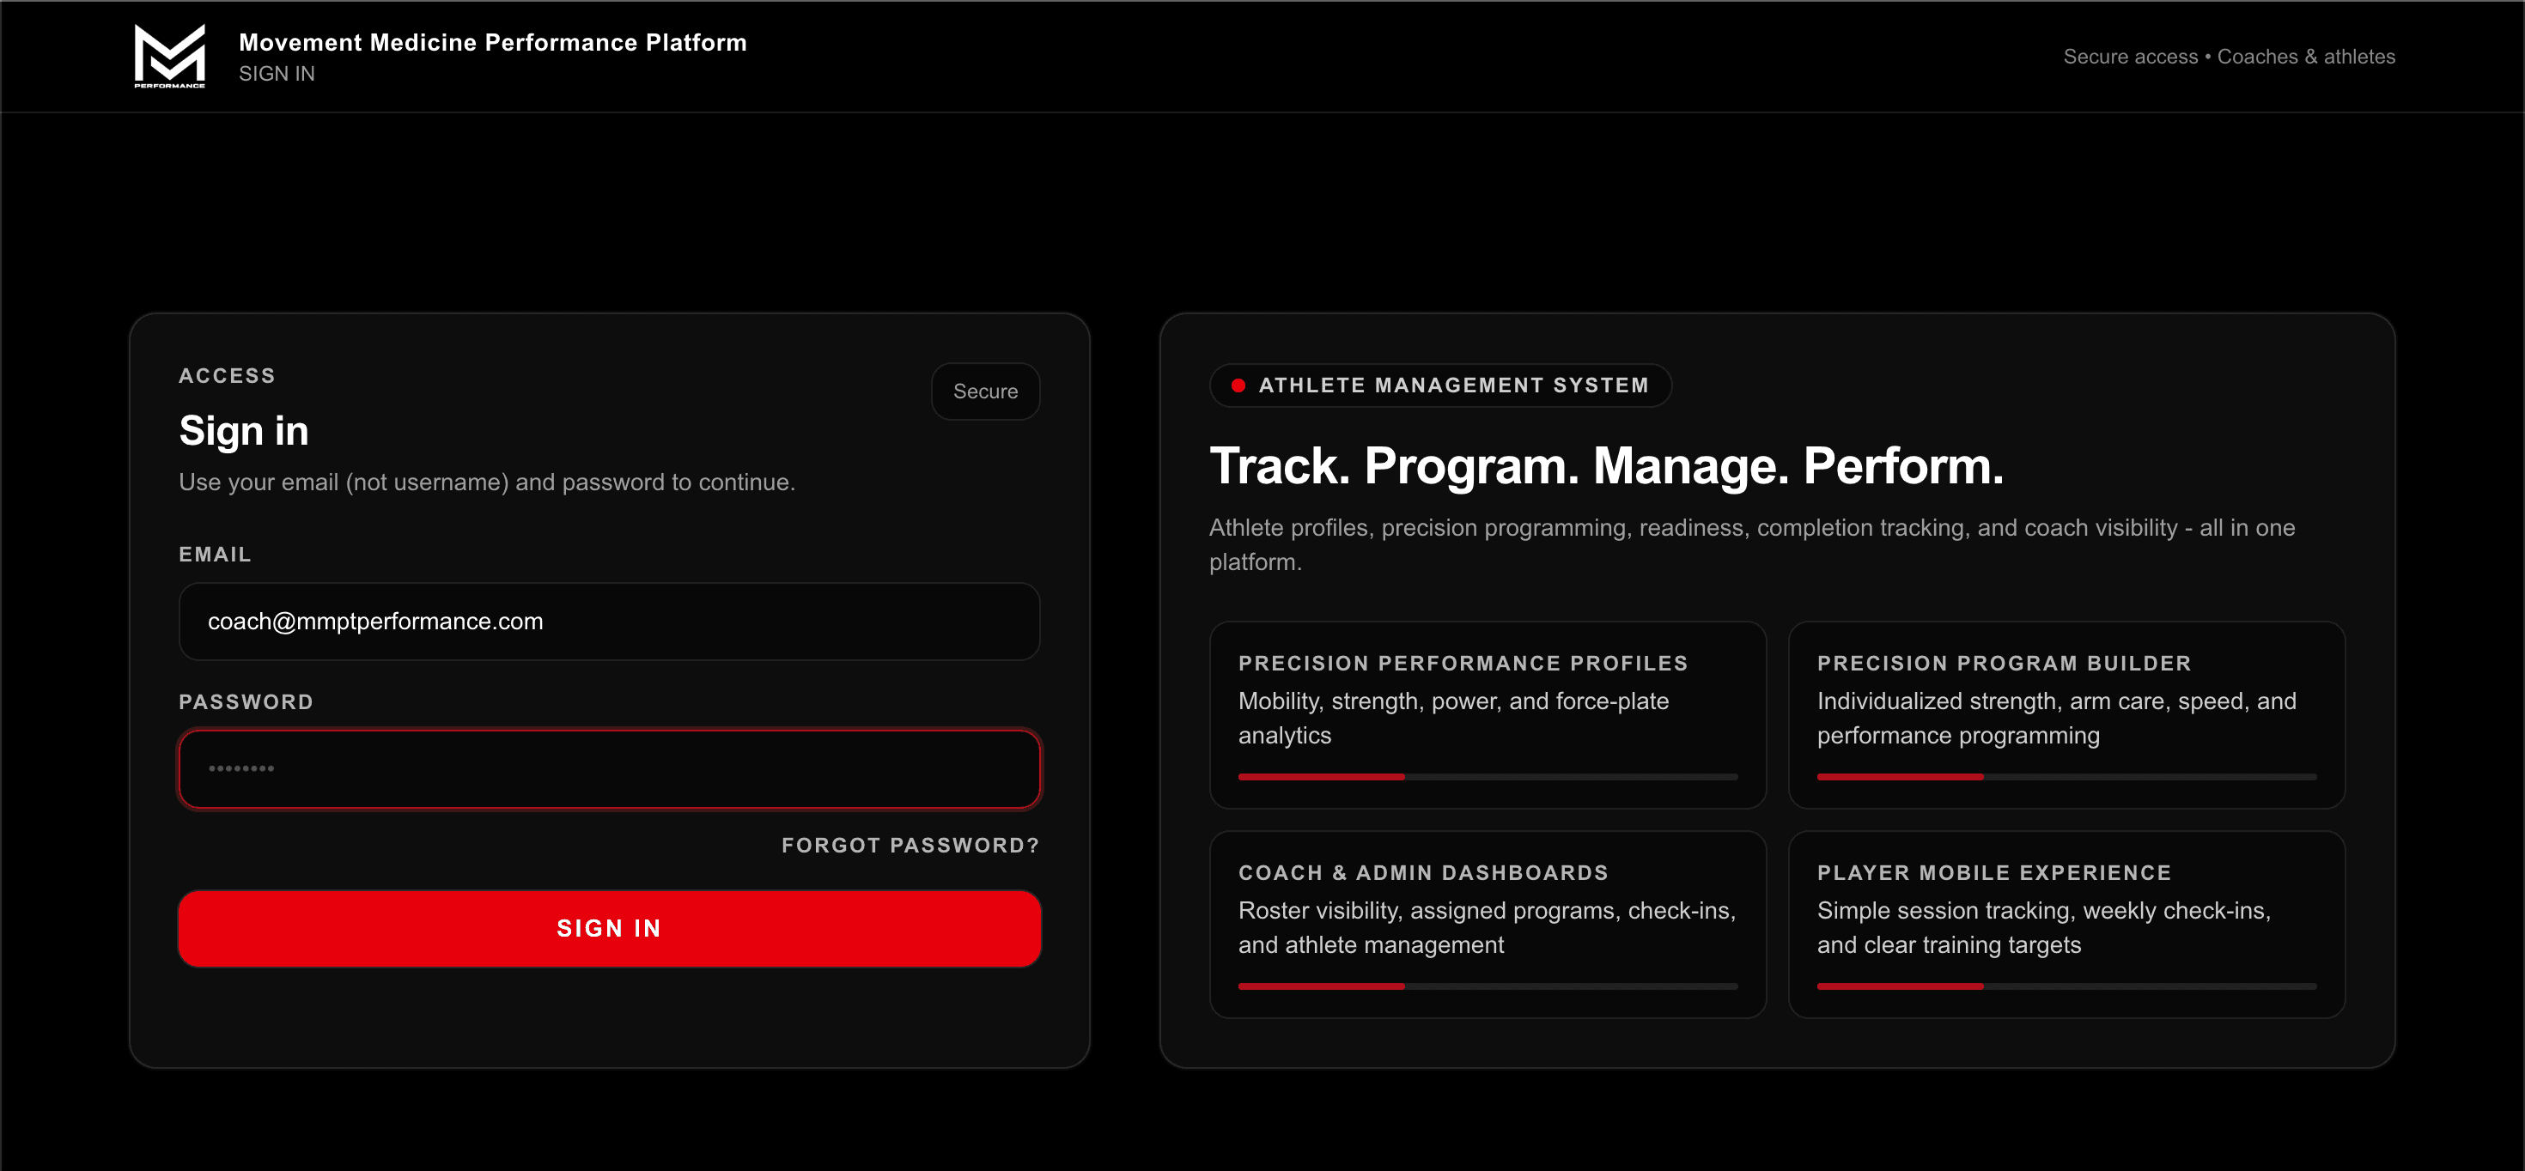Viewport: 2525px width, 1171px height.
Task: Click the Athlete Management System pill
Action: point(1440,385)
